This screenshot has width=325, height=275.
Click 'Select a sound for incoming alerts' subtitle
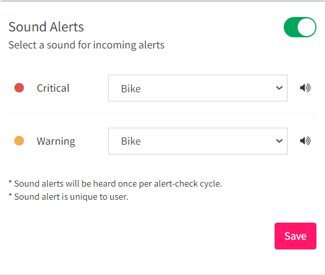pyautogui.click(x=86, y=45)
